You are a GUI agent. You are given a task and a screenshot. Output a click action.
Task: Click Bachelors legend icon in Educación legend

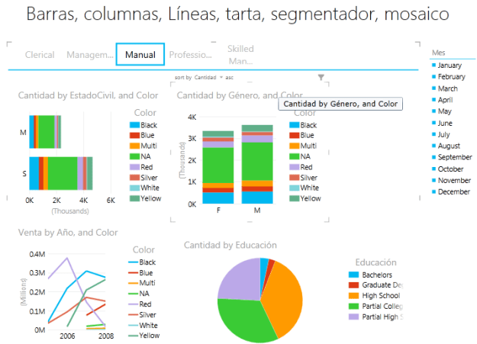click(x=353, y=275)
